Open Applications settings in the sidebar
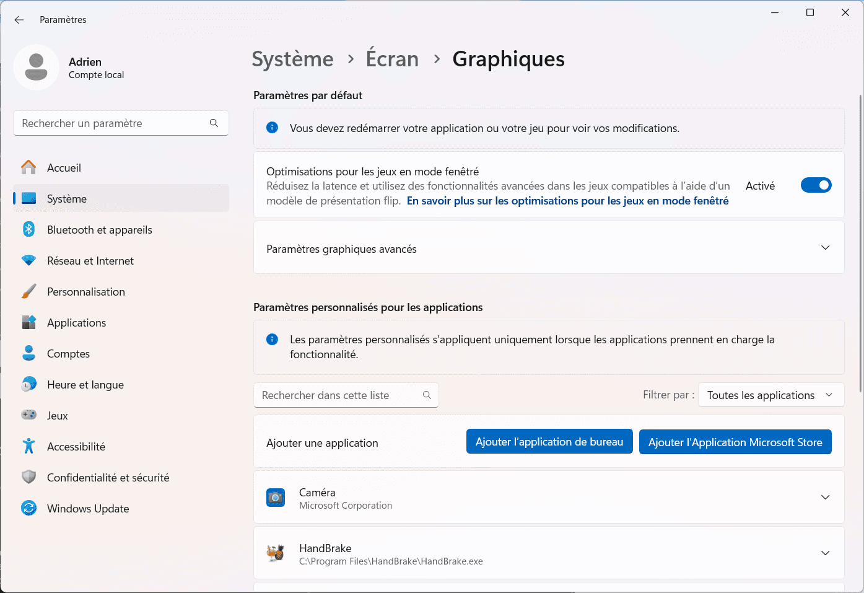Screen dimensions: 864x593 pos(121,322)
